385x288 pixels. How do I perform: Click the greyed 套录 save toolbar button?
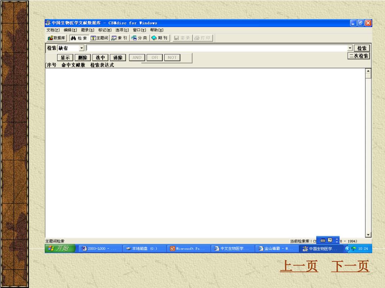click(182, 38)
